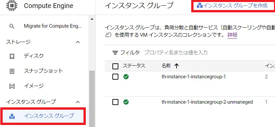
Task: Click the インスタンス グループ page heading
Action: coord(139,6)
